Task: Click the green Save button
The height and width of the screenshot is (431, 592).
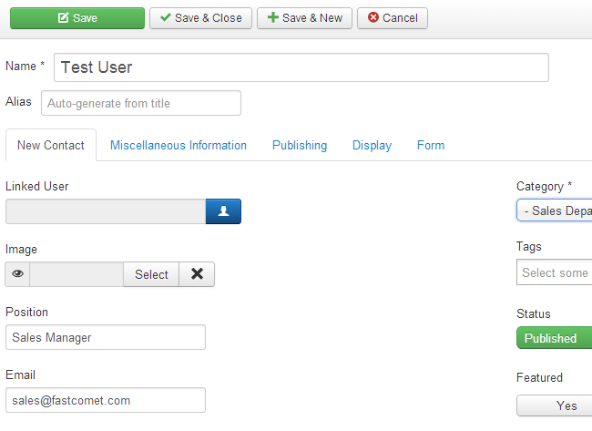Action: pyautogui.click(x=77, y=18)
